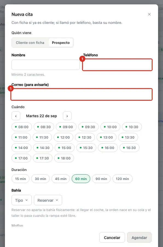The width and height of the screenshot is (163, 247).
Task: Close the Nueva cita dialog
Action: 149,14
